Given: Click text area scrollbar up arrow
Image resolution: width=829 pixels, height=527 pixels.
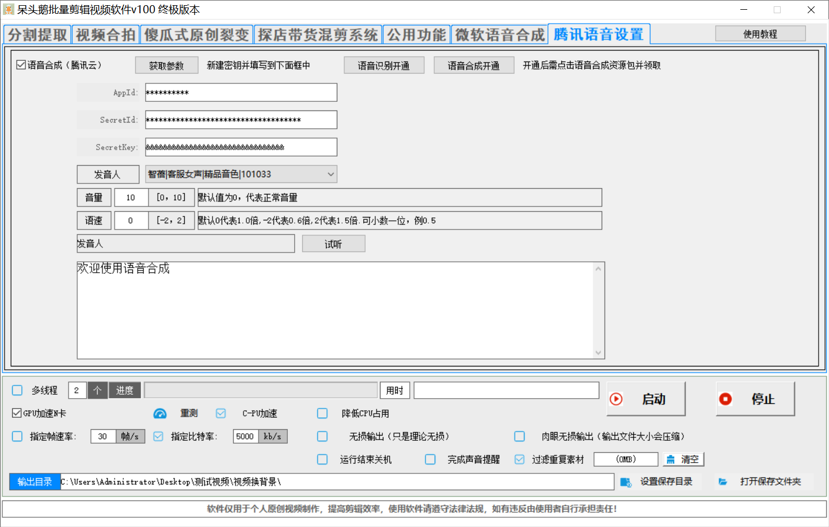Looking at the screenshot, I should tap(599, 268).
